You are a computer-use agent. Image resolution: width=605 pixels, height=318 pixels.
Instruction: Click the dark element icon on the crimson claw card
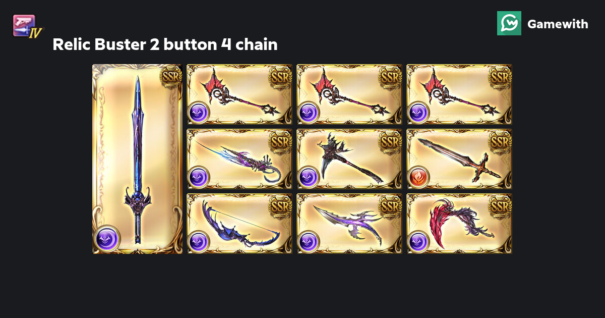pyautogui.click(x=418, y=242)
